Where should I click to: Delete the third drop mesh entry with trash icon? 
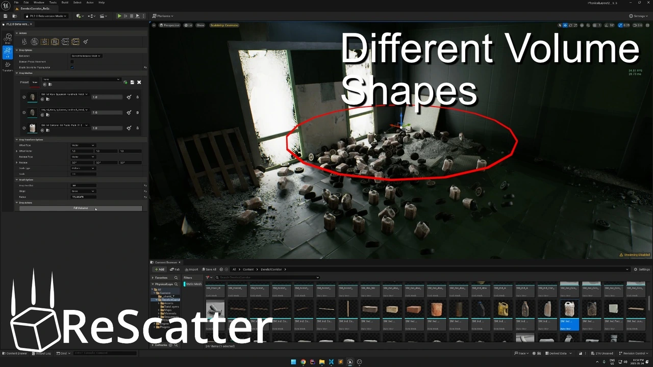click(137, 128)
